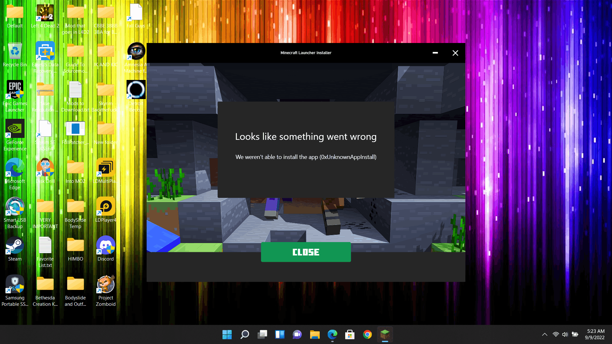Screen dimensions: 612x344
Task: Click the green CLOSE button
Action: pos(306,252)
